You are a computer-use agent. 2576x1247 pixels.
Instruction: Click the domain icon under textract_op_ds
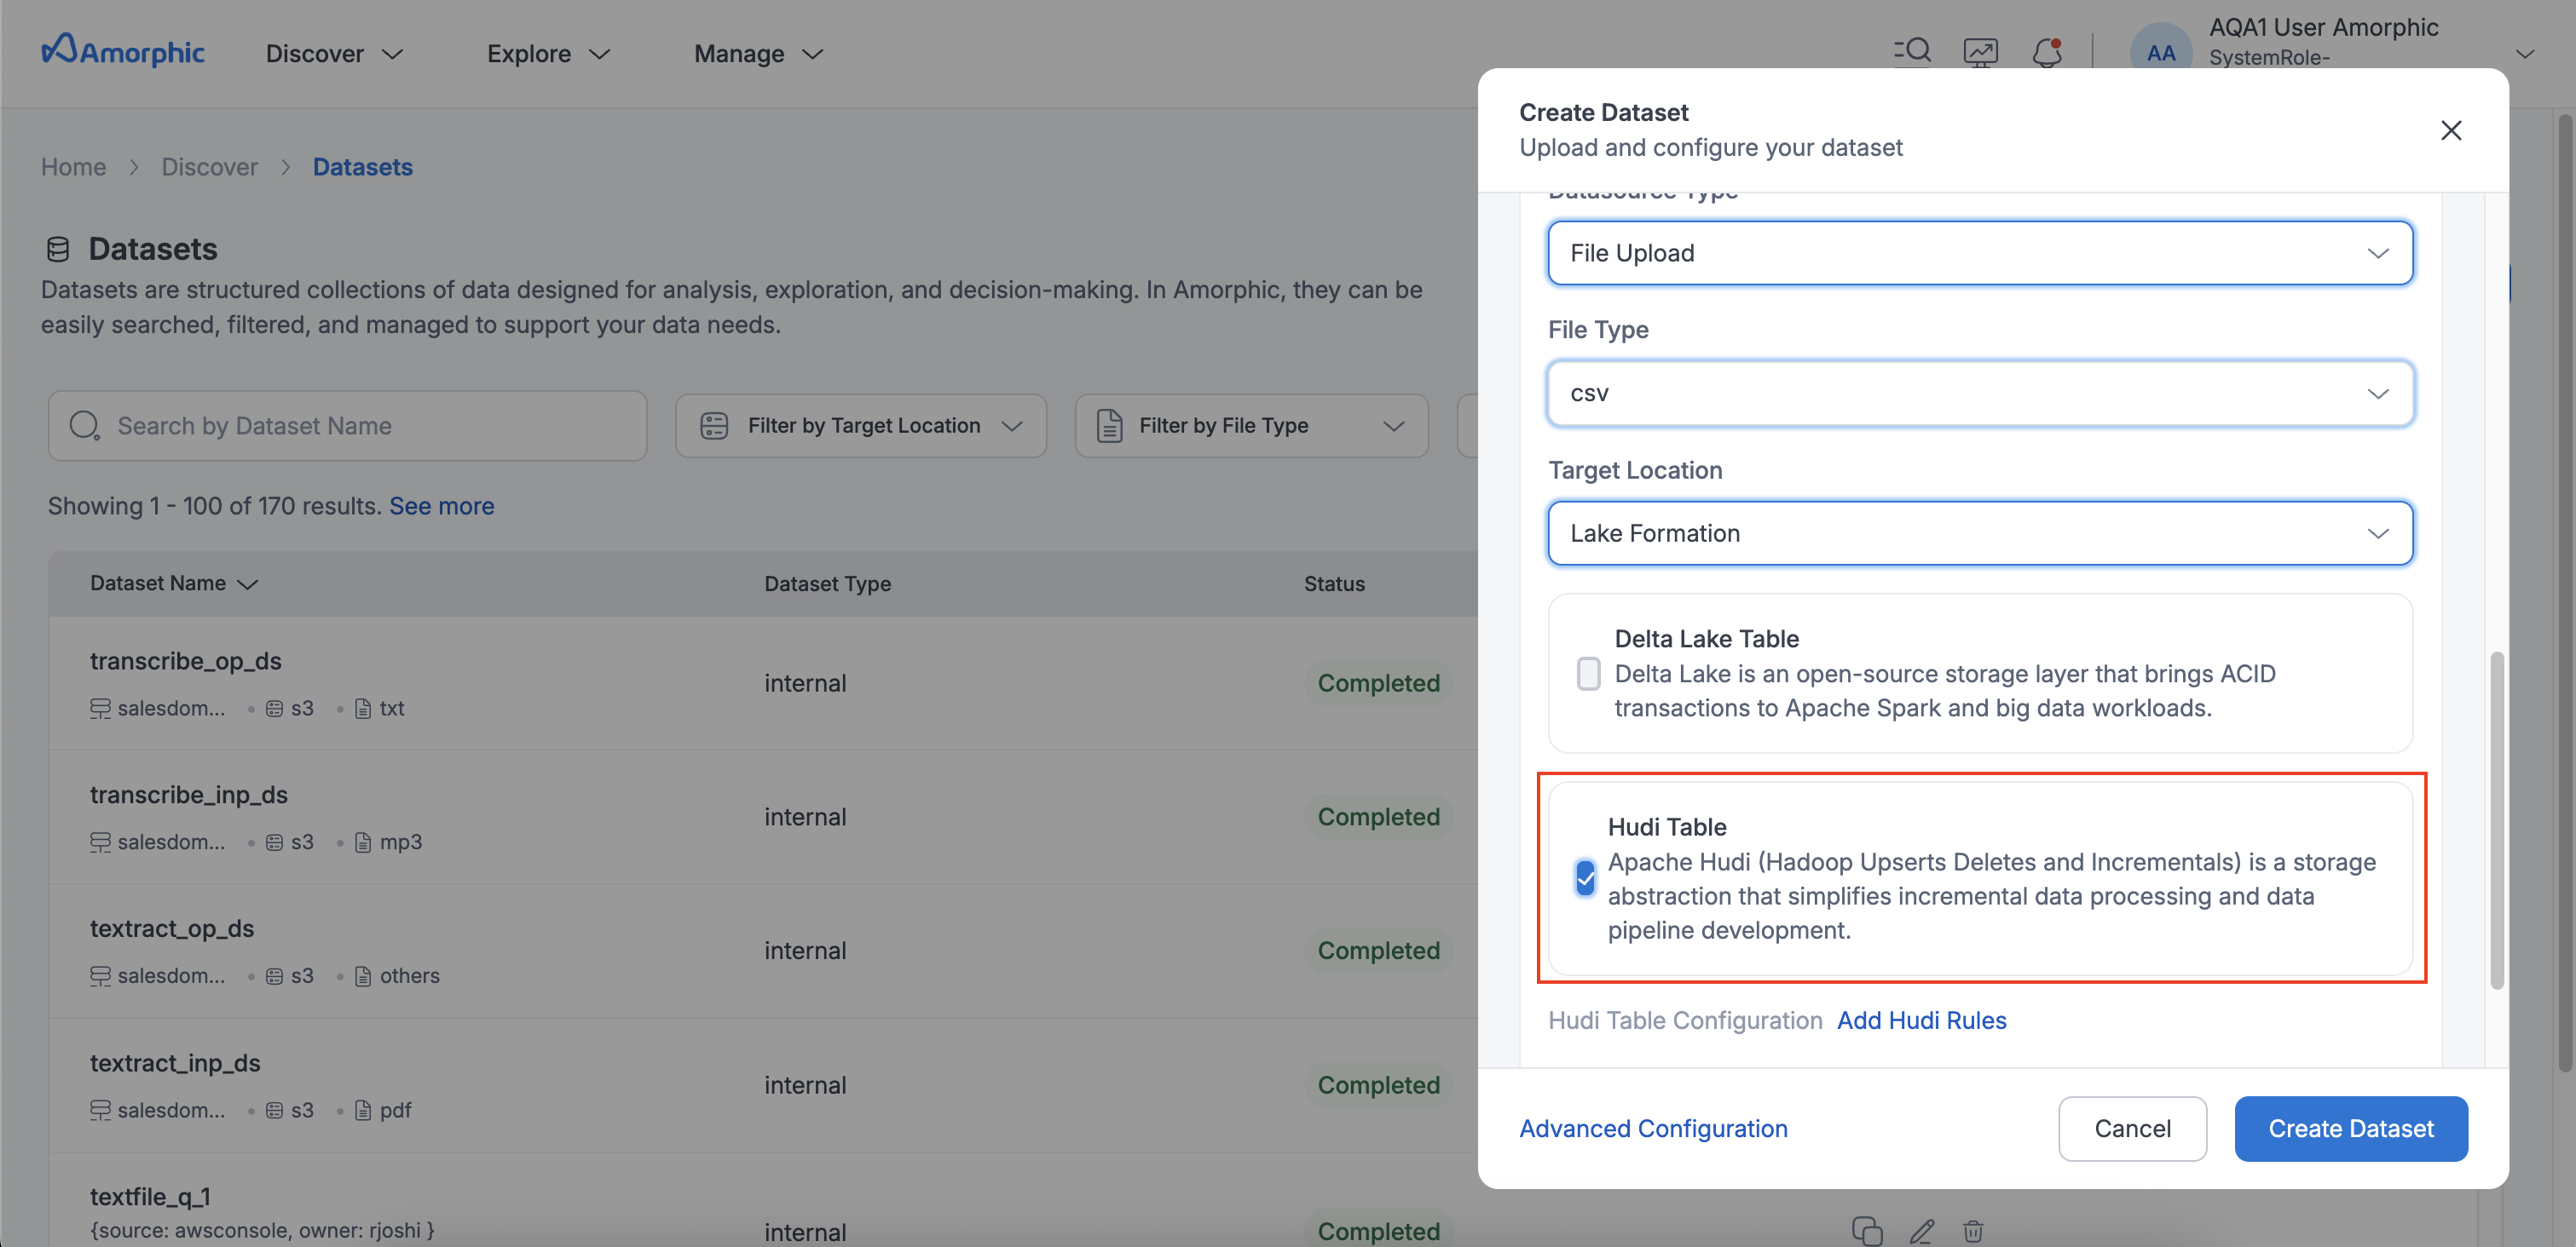click(100, 976)
